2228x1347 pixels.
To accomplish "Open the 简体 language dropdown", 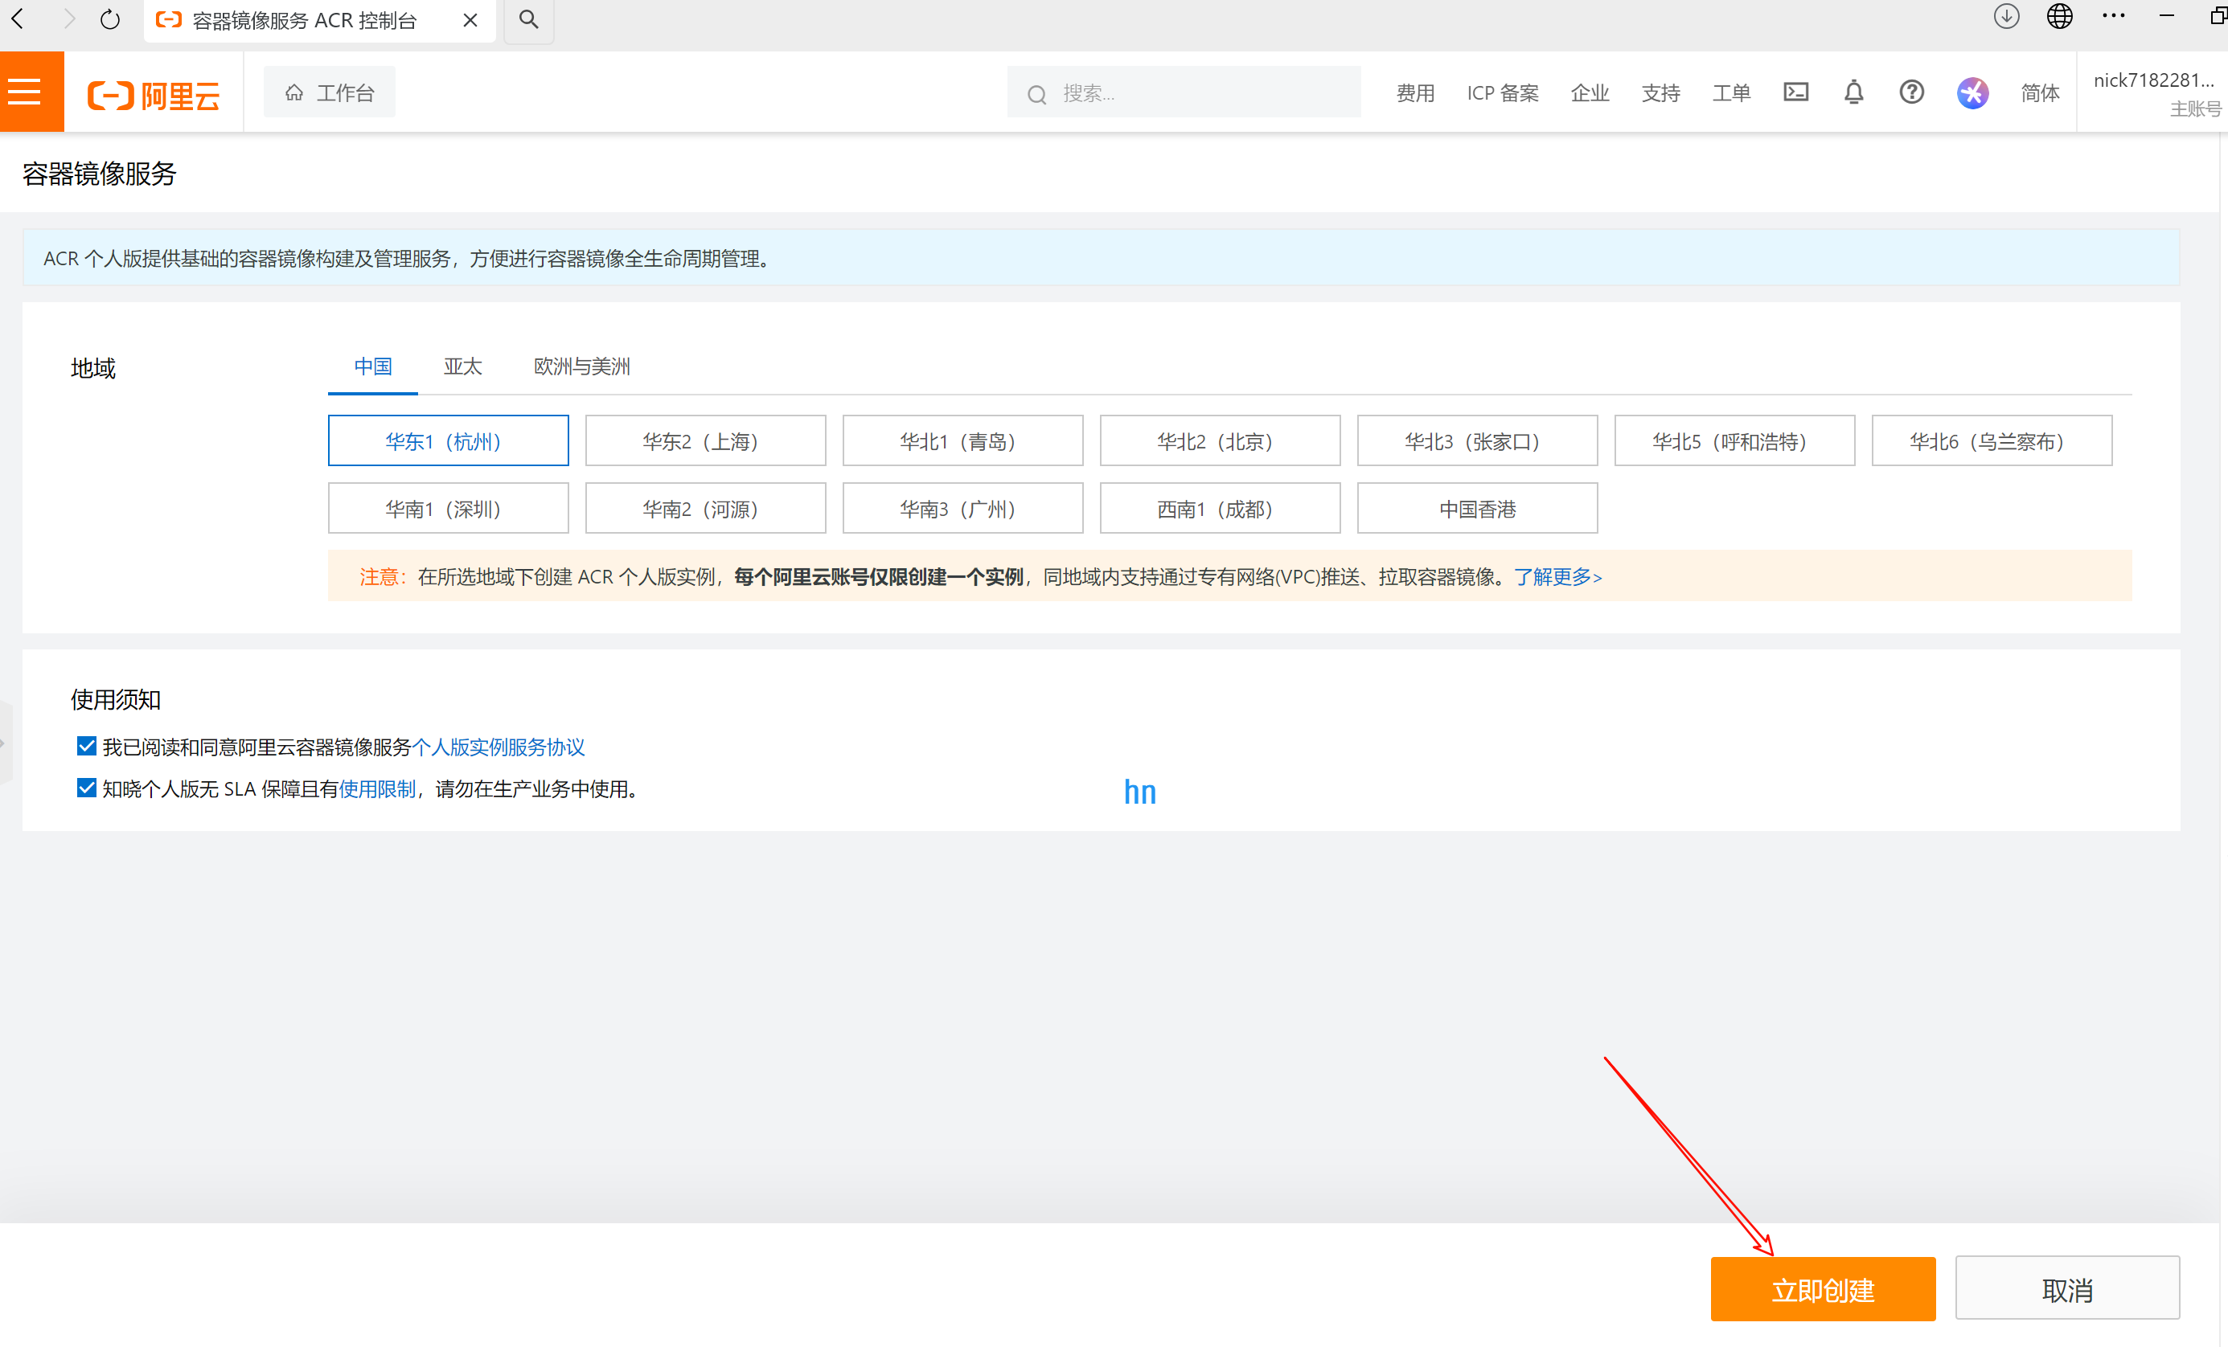I will point(2039,92).
